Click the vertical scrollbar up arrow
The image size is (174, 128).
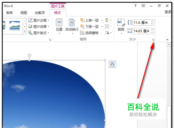[x=169, y=45]
